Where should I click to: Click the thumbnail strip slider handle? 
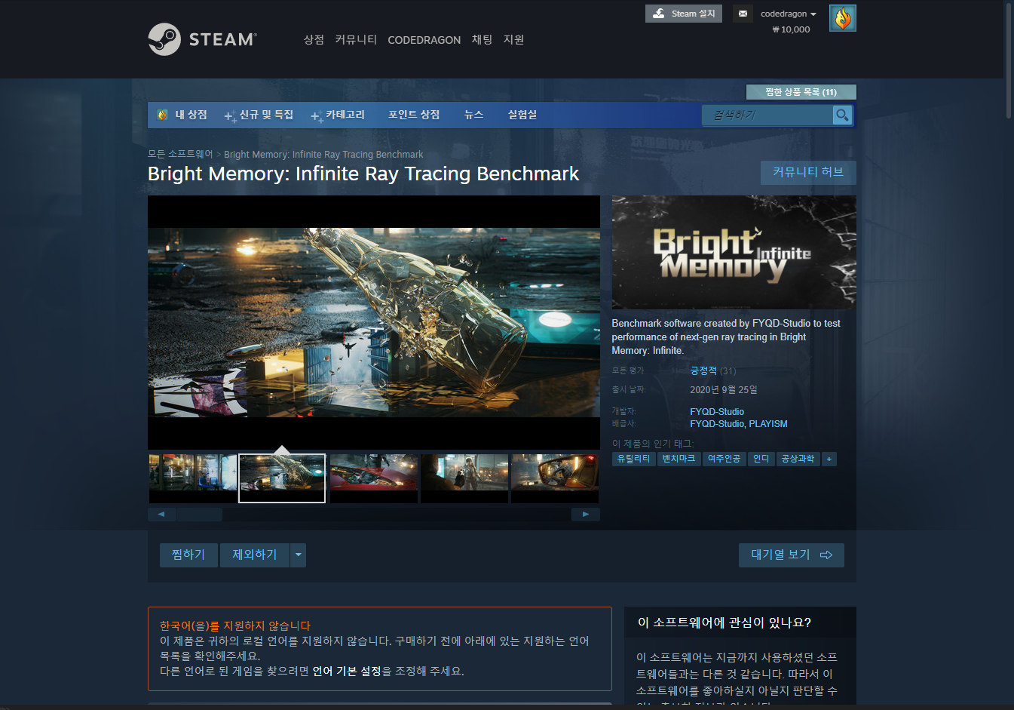click(x=200, y=515)
